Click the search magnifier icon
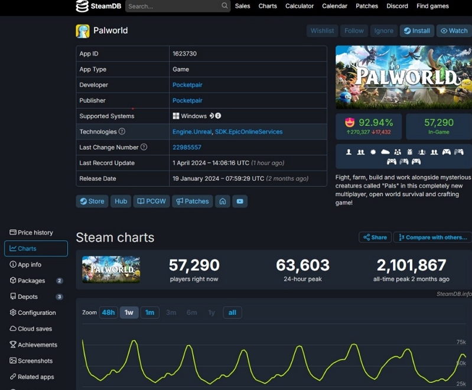The width and height of the screenshot is (472, 390). (x=224, y=5)
